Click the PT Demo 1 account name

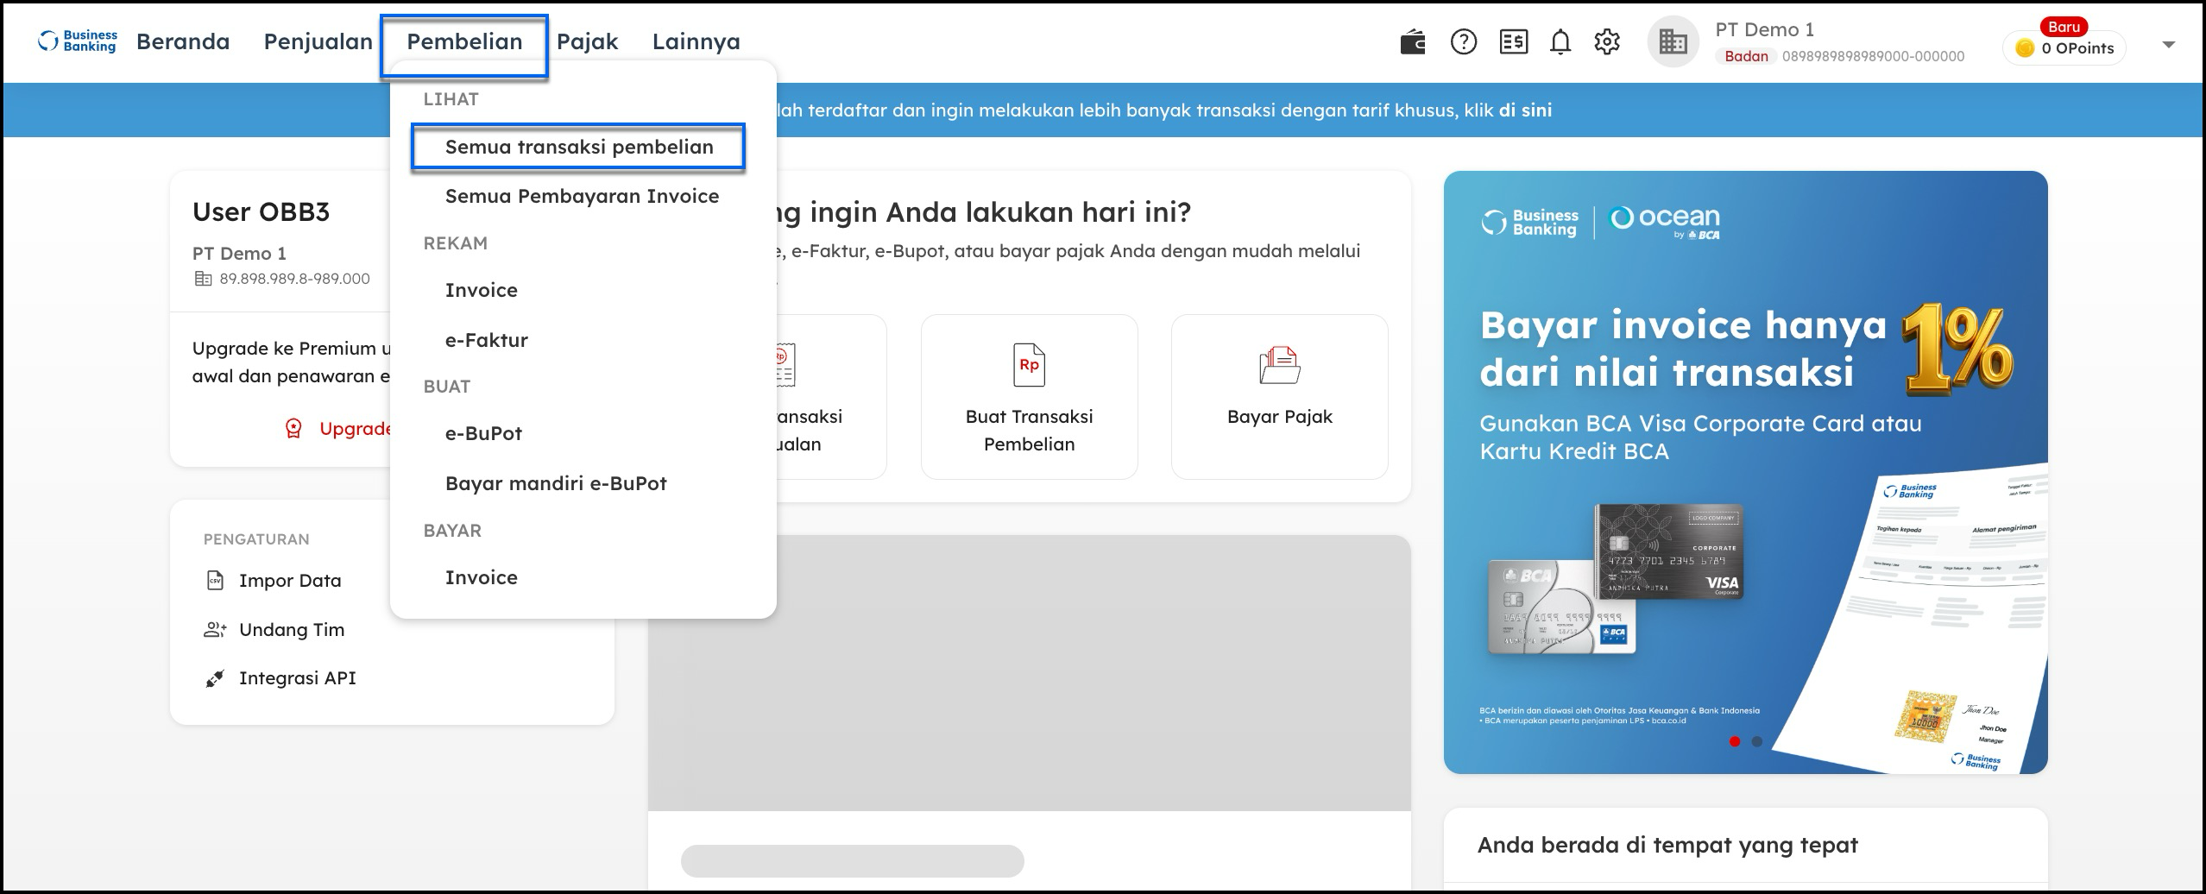[1764, 29]
